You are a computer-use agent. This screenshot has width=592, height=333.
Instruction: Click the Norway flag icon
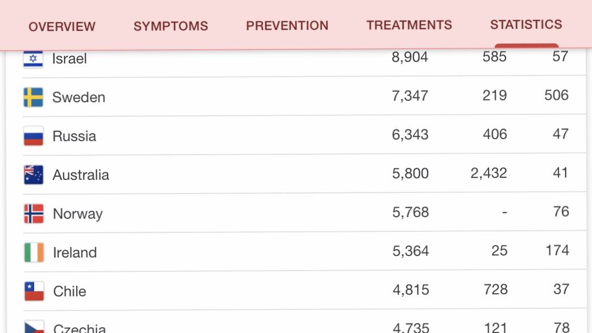pyautogui.click(x=34, y=213)
